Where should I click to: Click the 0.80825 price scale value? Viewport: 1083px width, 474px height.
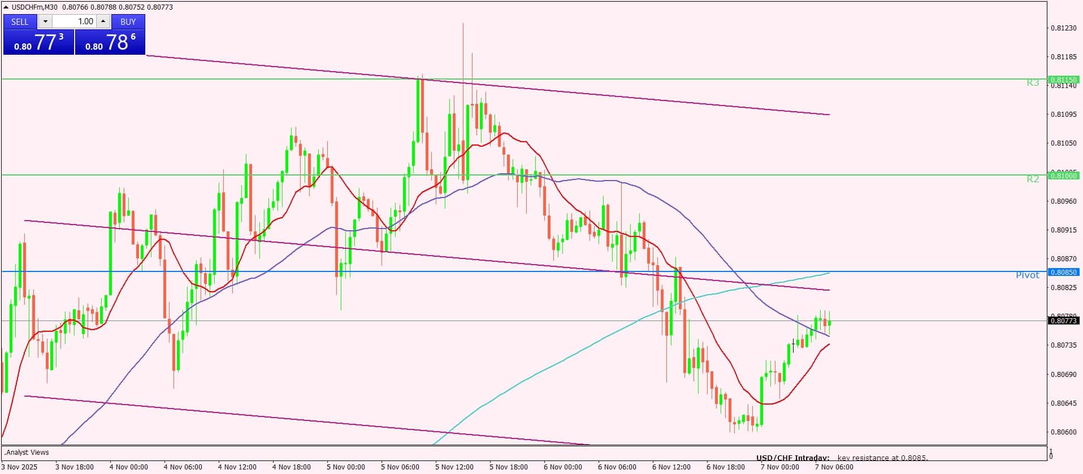[1063, 288]
